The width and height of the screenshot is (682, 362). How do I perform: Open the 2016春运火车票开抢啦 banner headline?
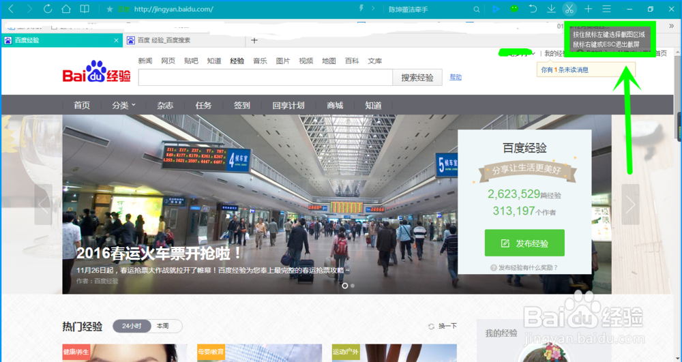click(159, 254)
